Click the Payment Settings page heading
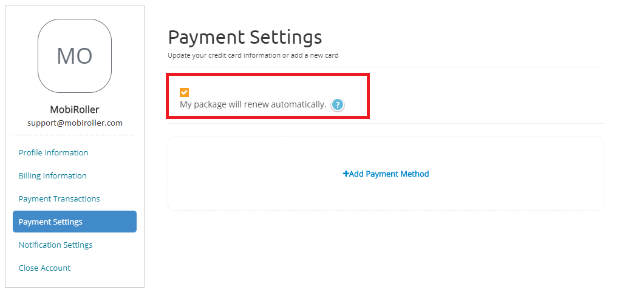Image resolution: width=634 pixels, height=295 pixels. click(245, 37)
